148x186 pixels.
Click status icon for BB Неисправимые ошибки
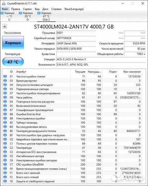tap(5, 118)
